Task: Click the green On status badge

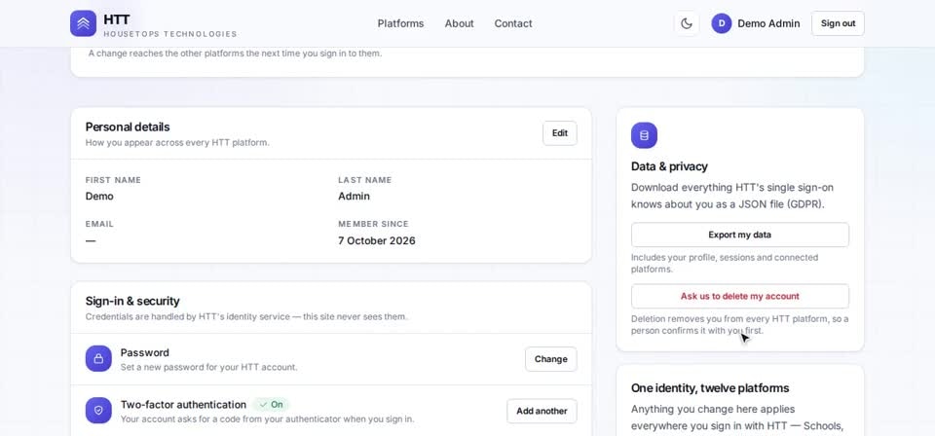Action: click(x=272, y=405)
